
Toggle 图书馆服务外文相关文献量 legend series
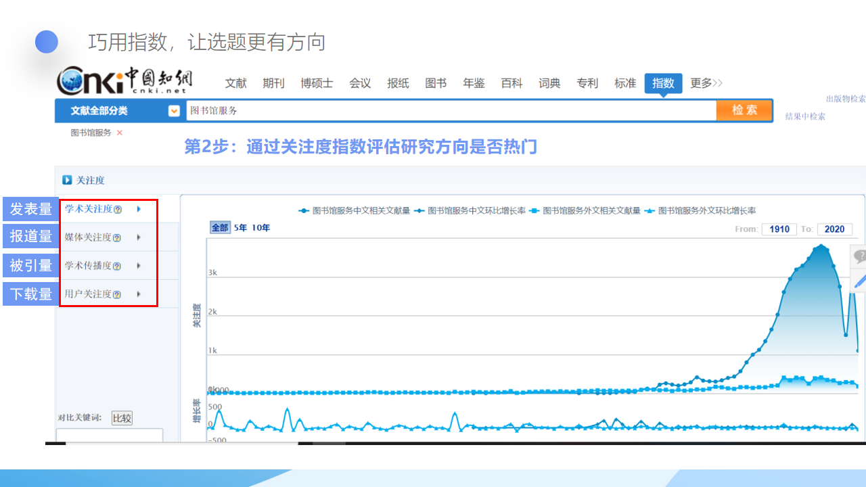click(585, 211)
